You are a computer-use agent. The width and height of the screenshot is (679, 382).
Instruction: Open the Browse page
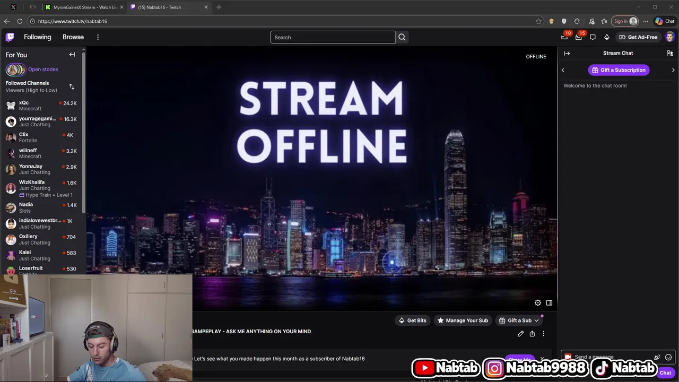73,37
